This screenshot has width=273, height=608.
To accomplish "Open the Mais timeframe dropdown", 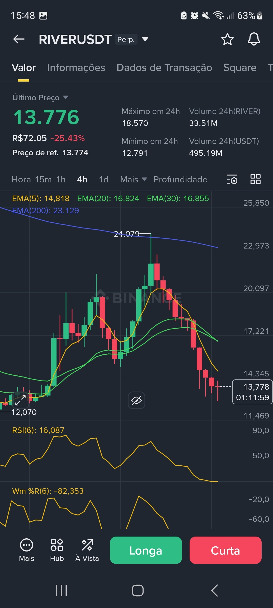I will pyautogui.click(x=133, y=179).
